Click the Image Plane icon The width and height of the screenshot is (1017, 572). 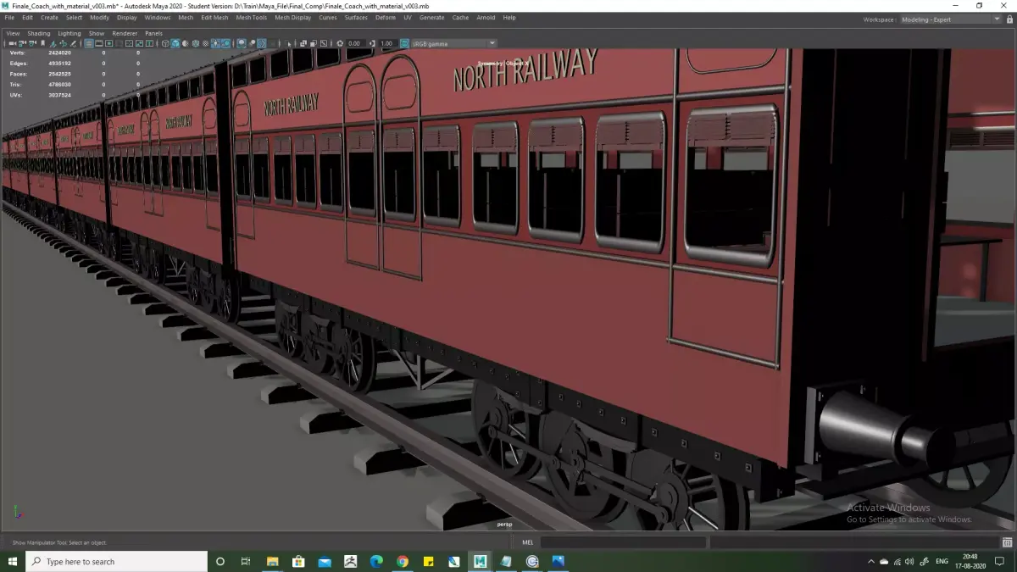(53, 43)
